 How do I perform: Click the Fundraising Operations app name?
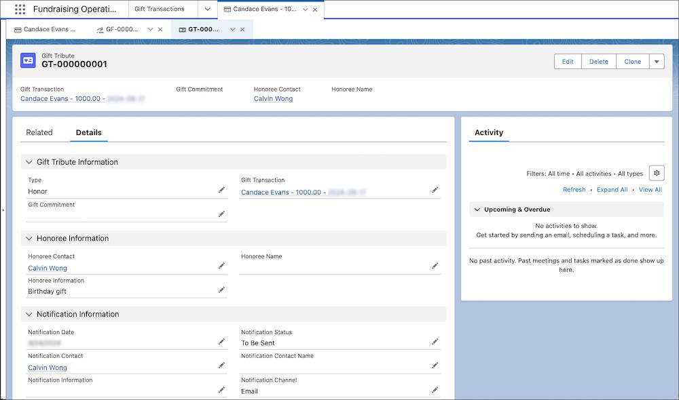coord(75,9)
